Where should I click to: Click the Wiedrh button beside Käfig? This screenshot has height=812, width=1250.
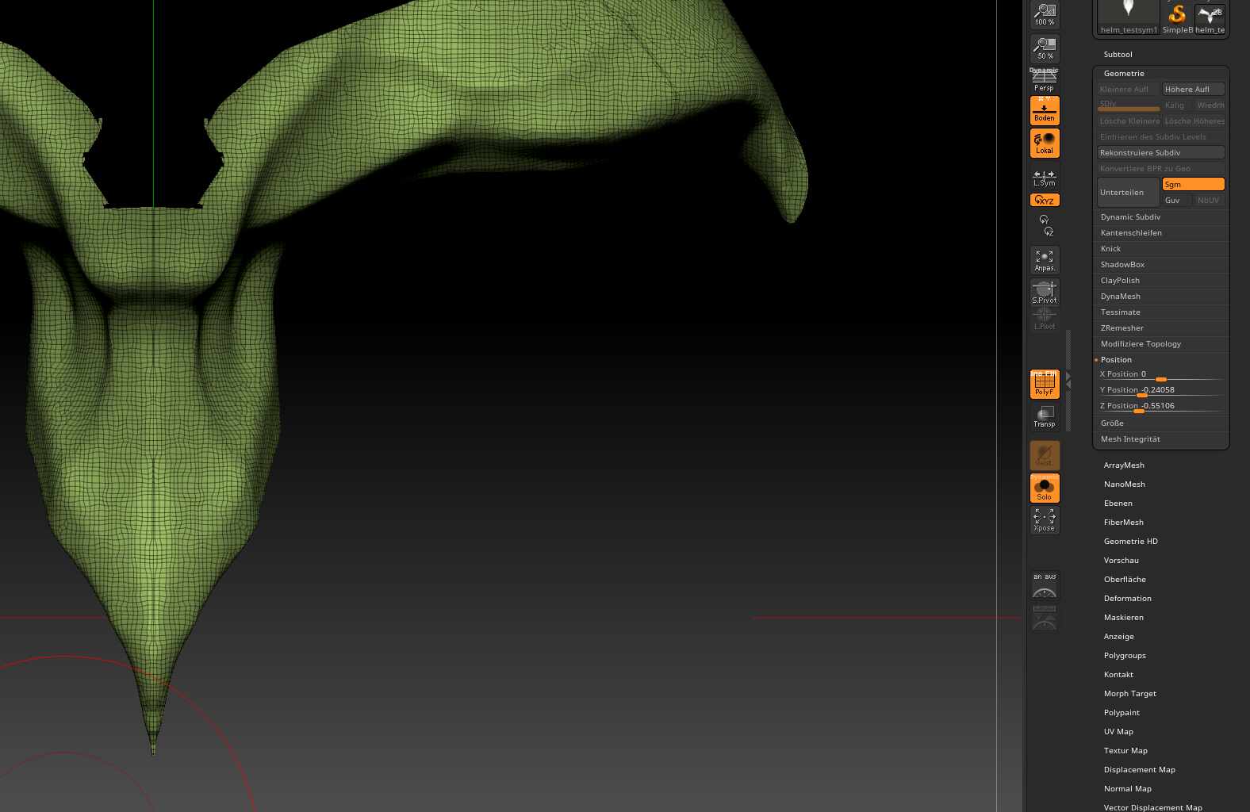pyautogui.click(x=1210, y=105)
